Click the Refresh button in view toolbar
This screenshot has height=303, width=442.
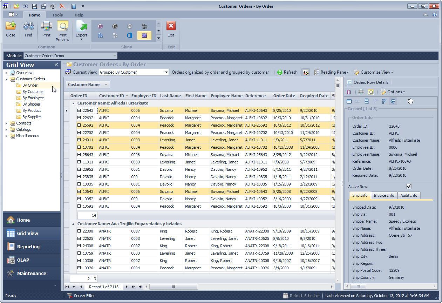coord(287,72)
